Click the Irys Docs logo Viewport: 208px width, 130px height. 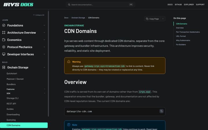point(18,5)
